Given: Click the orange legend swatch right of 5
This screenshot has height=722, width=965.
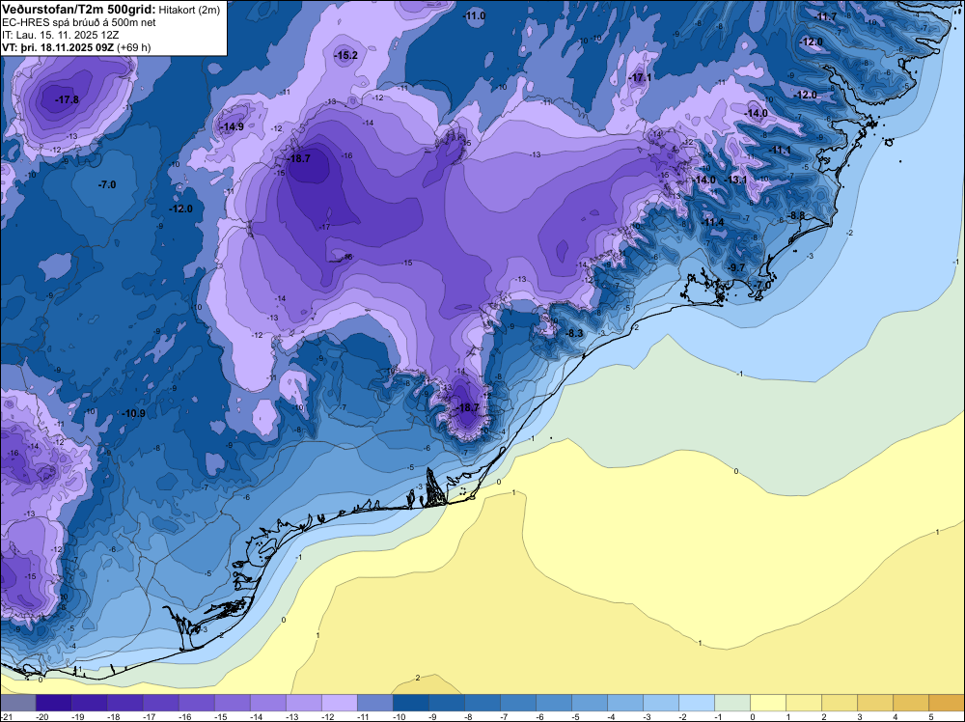Looking at the screenshot, I should coord(946,703).
